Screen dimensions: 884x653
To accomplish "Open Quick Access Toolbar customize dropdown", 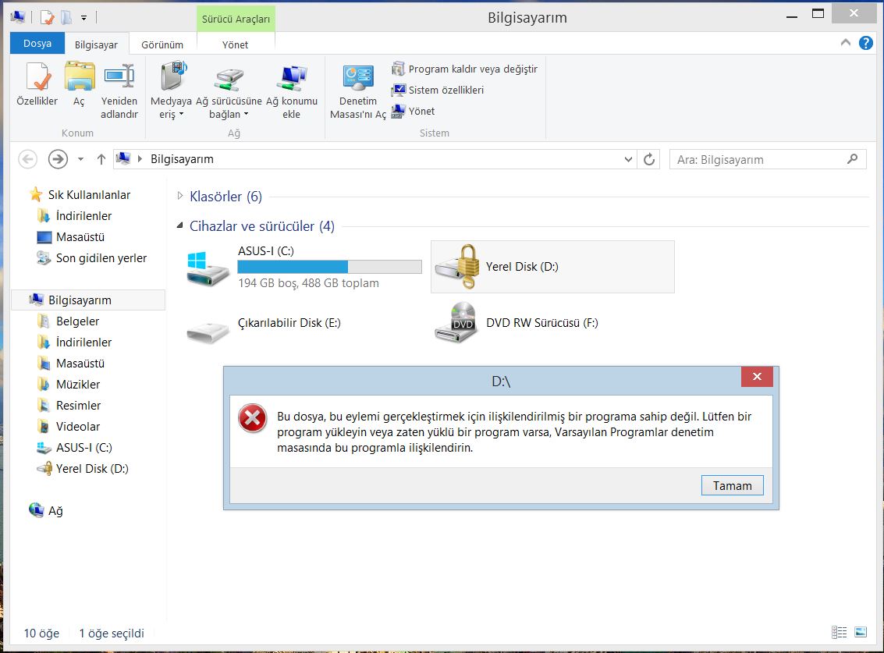I will (x=83, y=18).
